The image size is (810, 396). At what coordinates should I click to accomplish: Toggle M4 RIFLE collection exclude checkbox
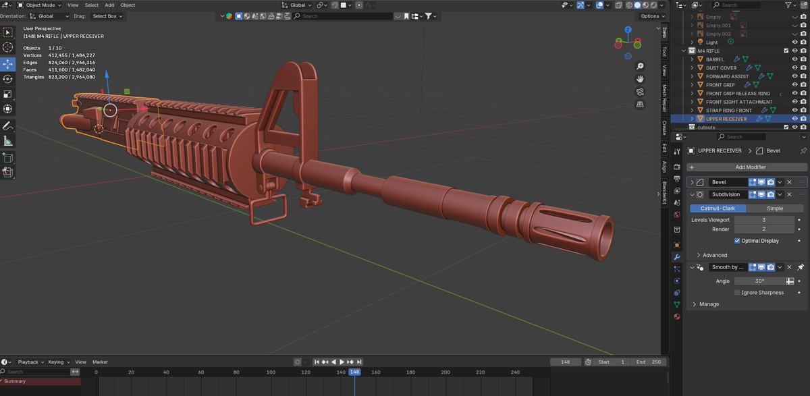(x=786, y=51)
